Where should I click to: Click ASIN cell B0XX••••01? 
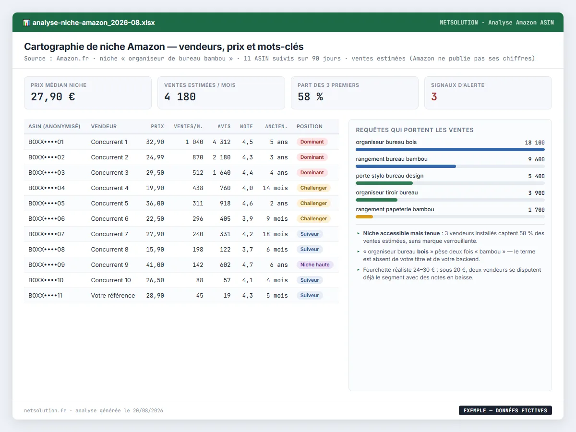[46, 142]
